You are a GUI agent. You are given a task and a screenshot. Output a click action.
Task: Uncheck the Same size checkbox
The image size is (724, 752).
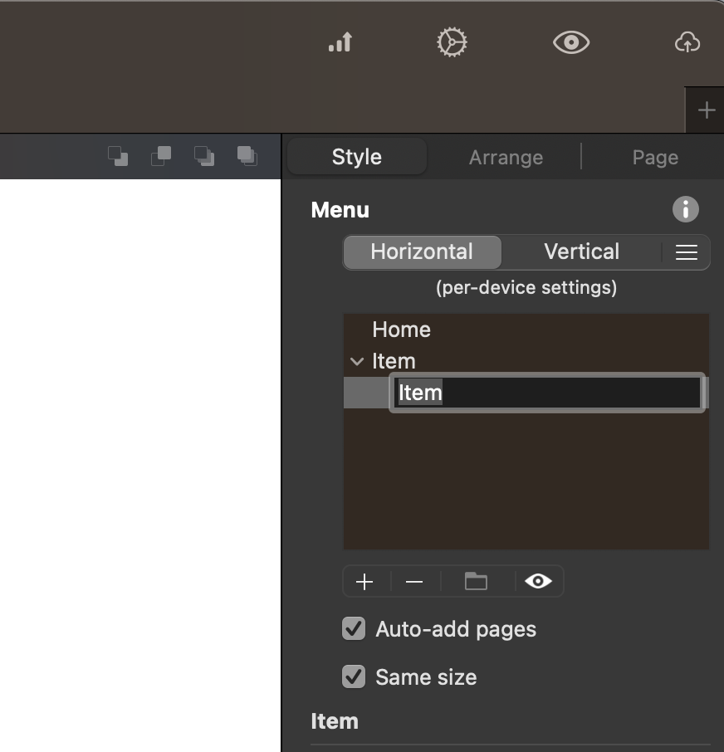[x=354, y=676]
